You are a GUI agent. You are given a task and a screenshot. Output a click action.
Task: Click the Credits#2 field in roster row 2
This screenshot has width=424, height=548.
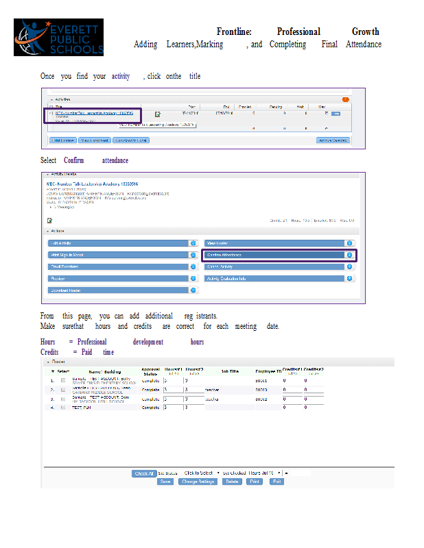314,390
